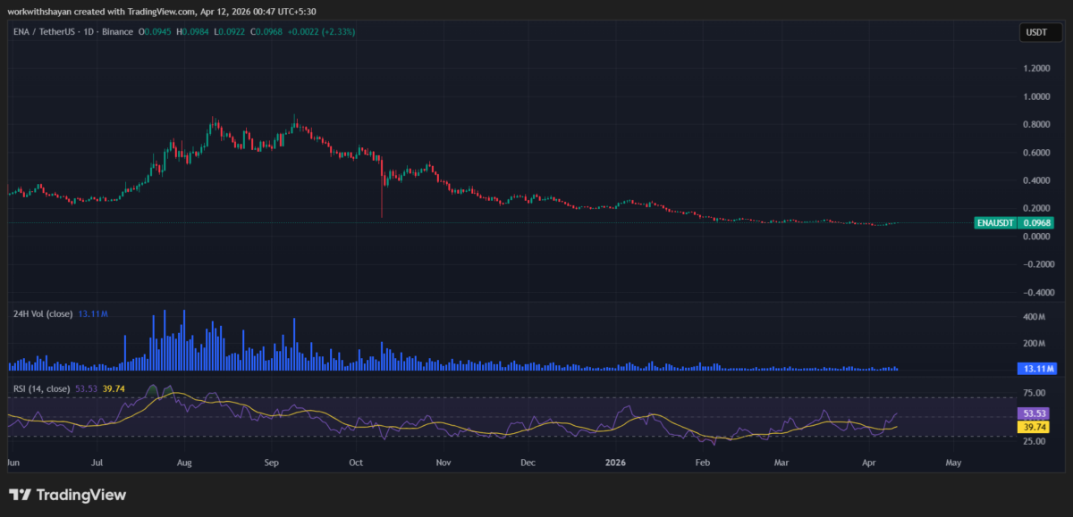This screenshot has height=517, width=1073.
Task: Click the 2026 label on the time axis
Action: pos(615,463)
